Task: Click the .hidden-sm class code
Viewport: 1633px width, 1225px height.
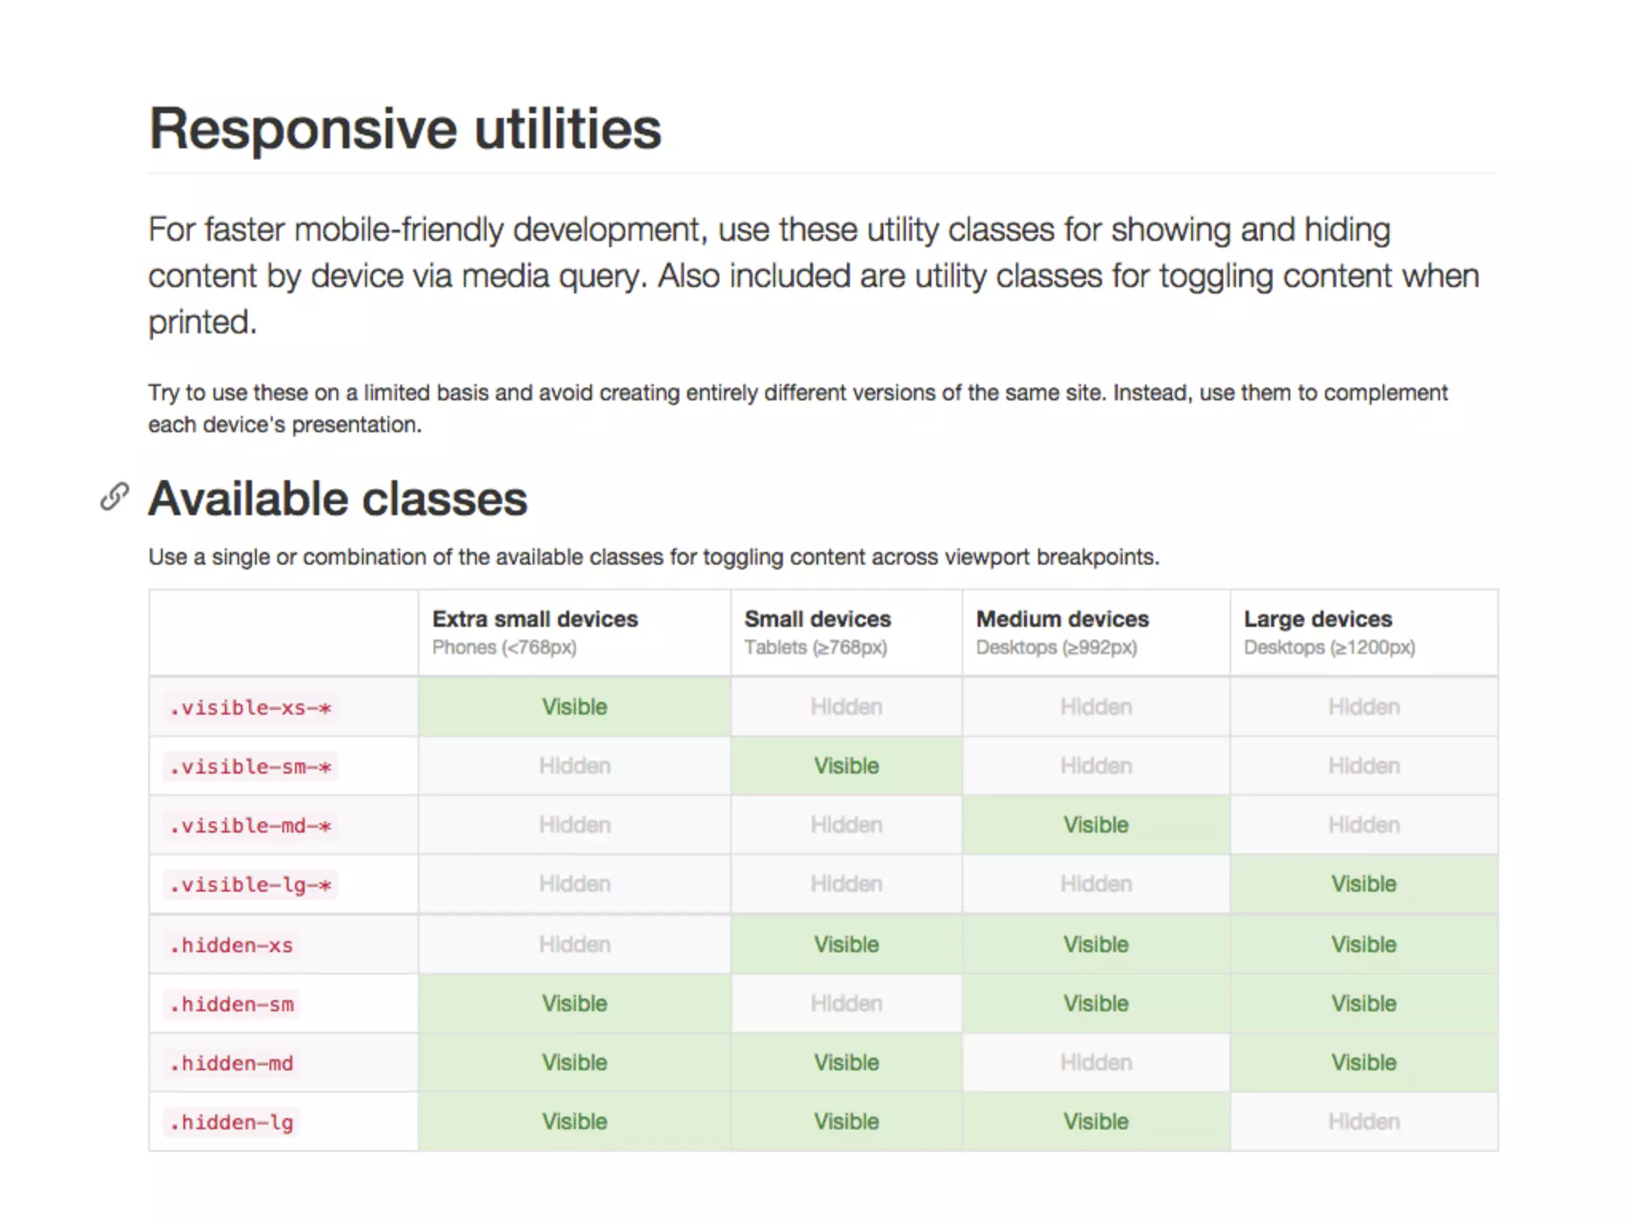Action: coord(231,1005)
